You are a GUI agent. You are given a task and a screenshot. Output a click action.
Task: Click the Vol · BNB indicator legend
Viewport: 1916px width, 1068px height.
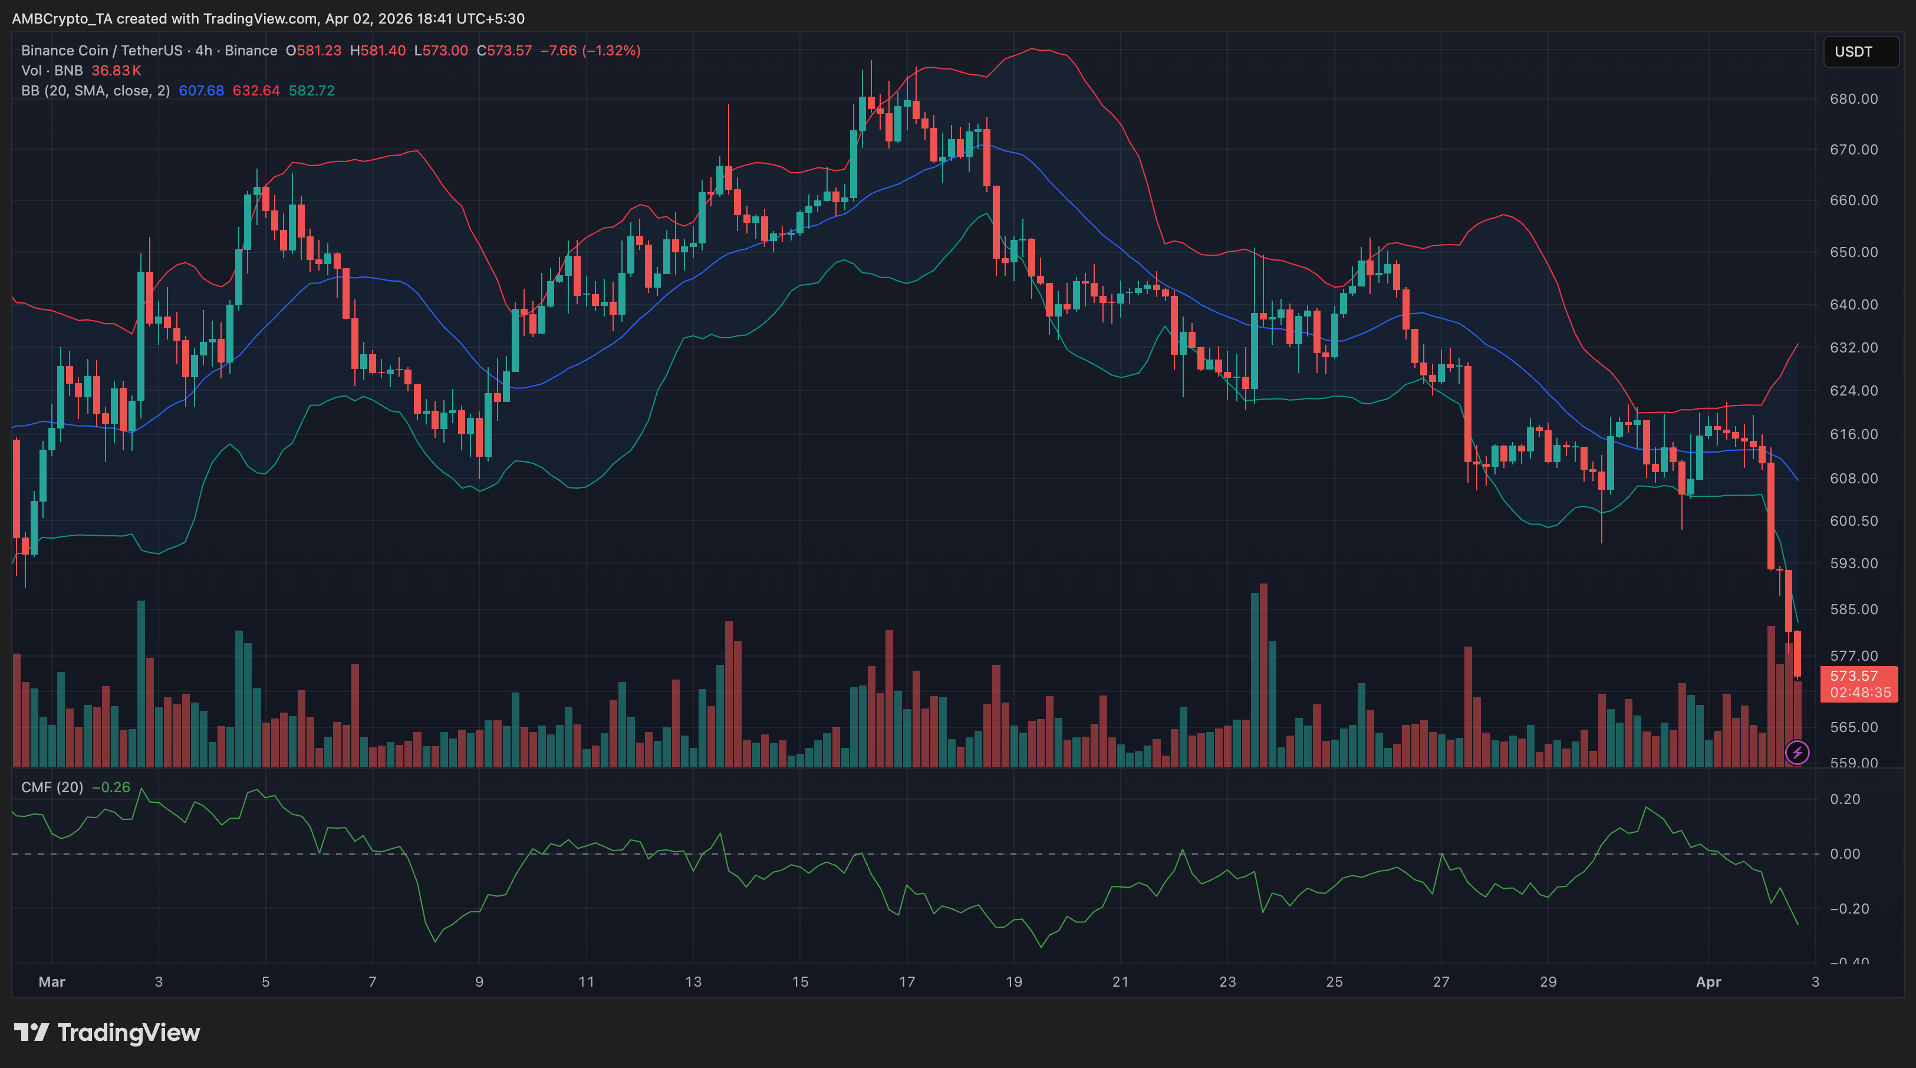tap(52, 71)
